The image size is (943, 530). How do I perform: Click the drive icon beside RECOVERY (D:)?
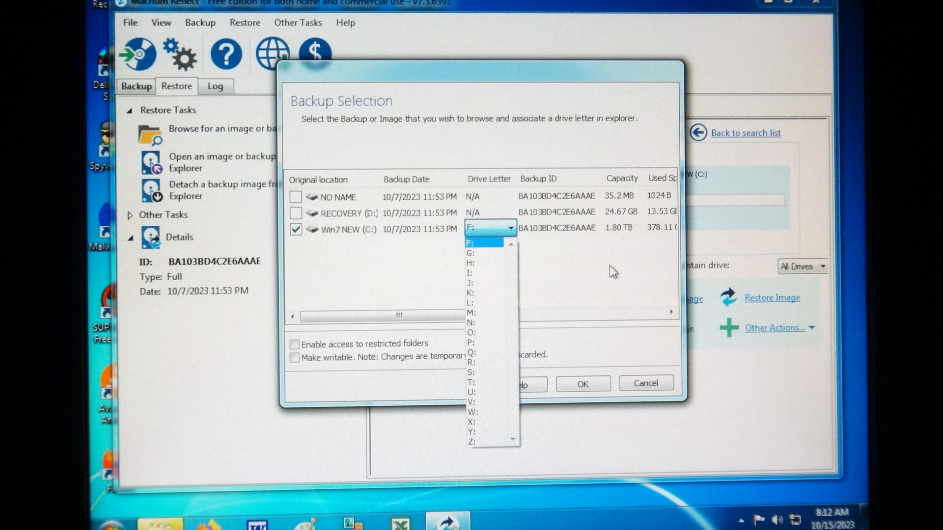point(312,213)
